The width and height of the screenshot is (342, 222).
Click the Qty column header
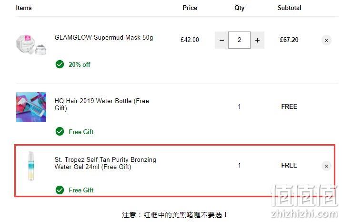(x=239, y=8)
